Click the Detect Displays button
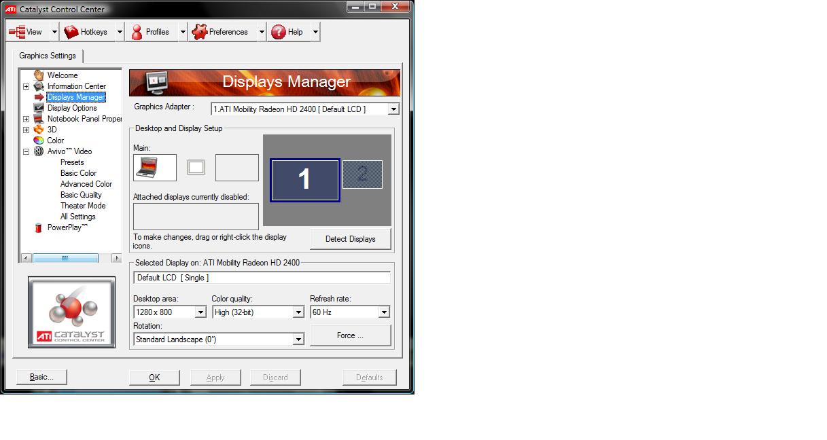 [x=351, y=239]
